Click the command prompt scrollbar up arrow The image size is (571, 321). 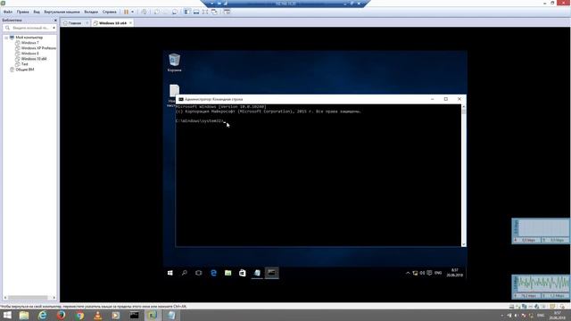tap(464, 107)
